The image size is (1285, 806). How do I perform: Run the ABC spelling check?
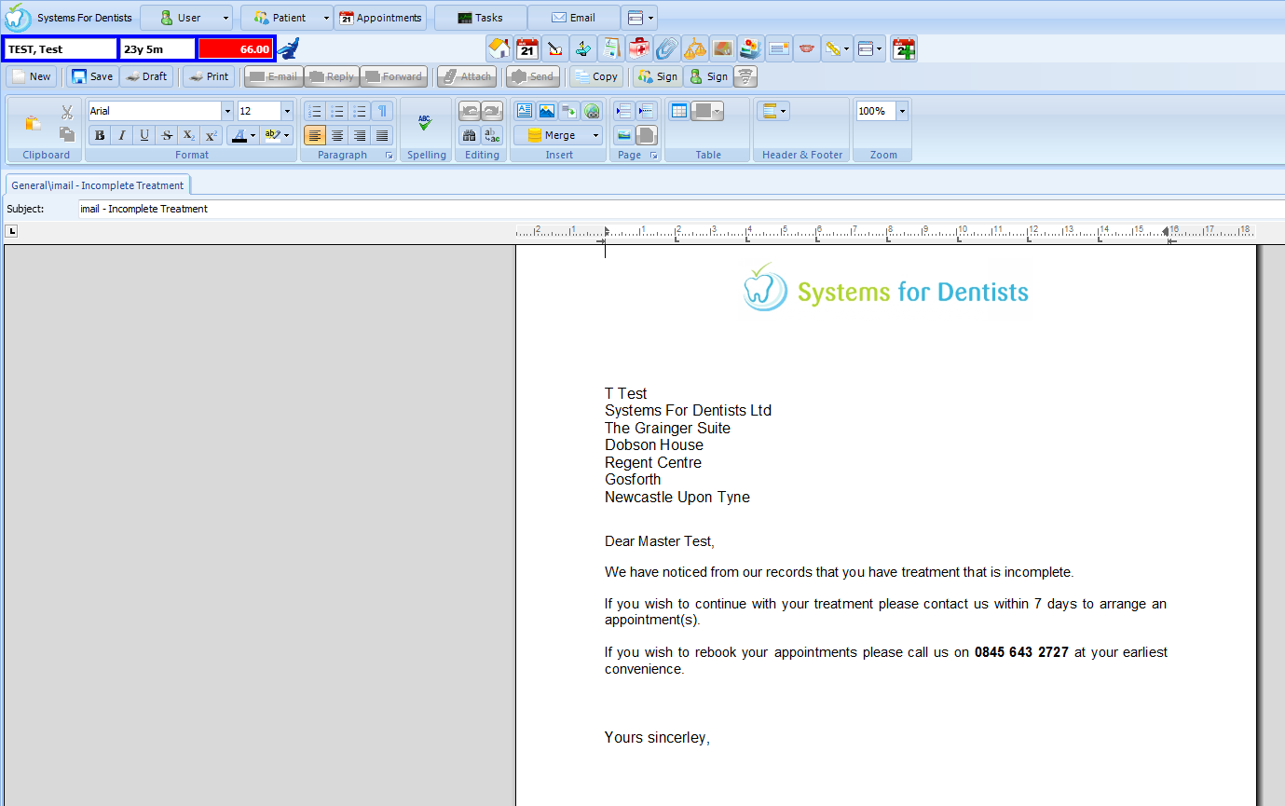click(425, 123)
